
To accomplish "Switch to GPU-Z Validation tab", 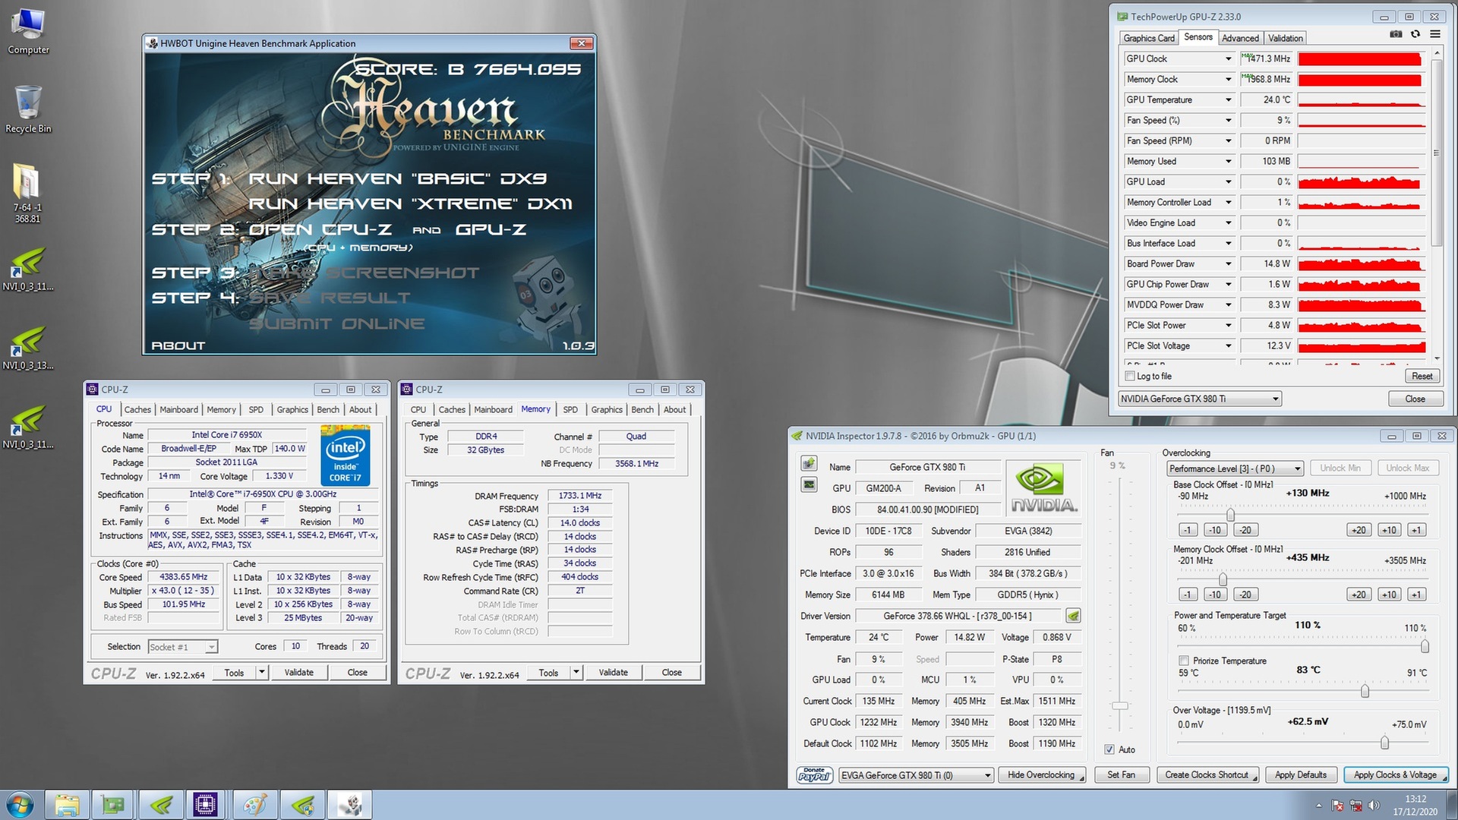I will [1285, 38].
